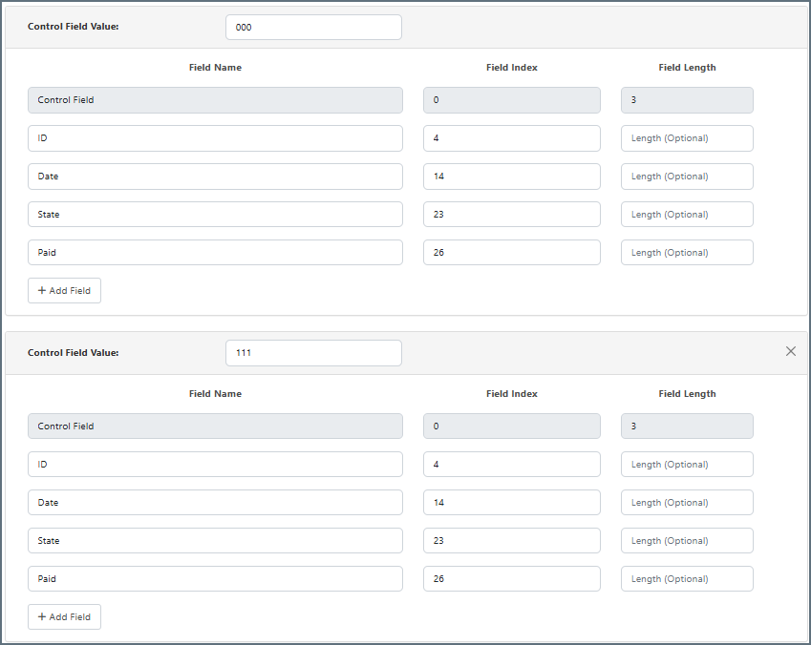
Task: Focus field index 4 in the 000 section
Action: [x=511, y=138]
